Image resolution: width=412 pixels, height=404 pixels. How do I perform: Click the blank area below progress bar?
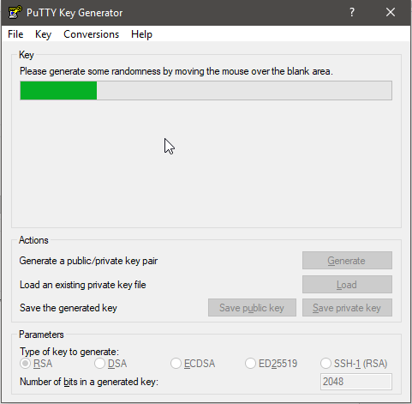(x=206, y=163)
